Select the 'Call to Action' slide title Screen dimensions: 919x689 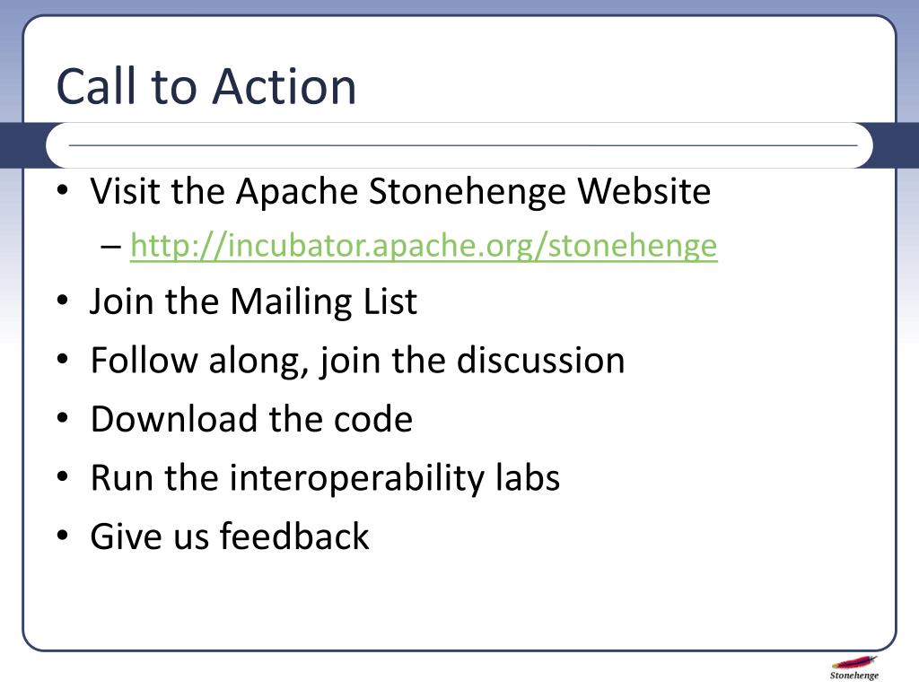[206, 86]
